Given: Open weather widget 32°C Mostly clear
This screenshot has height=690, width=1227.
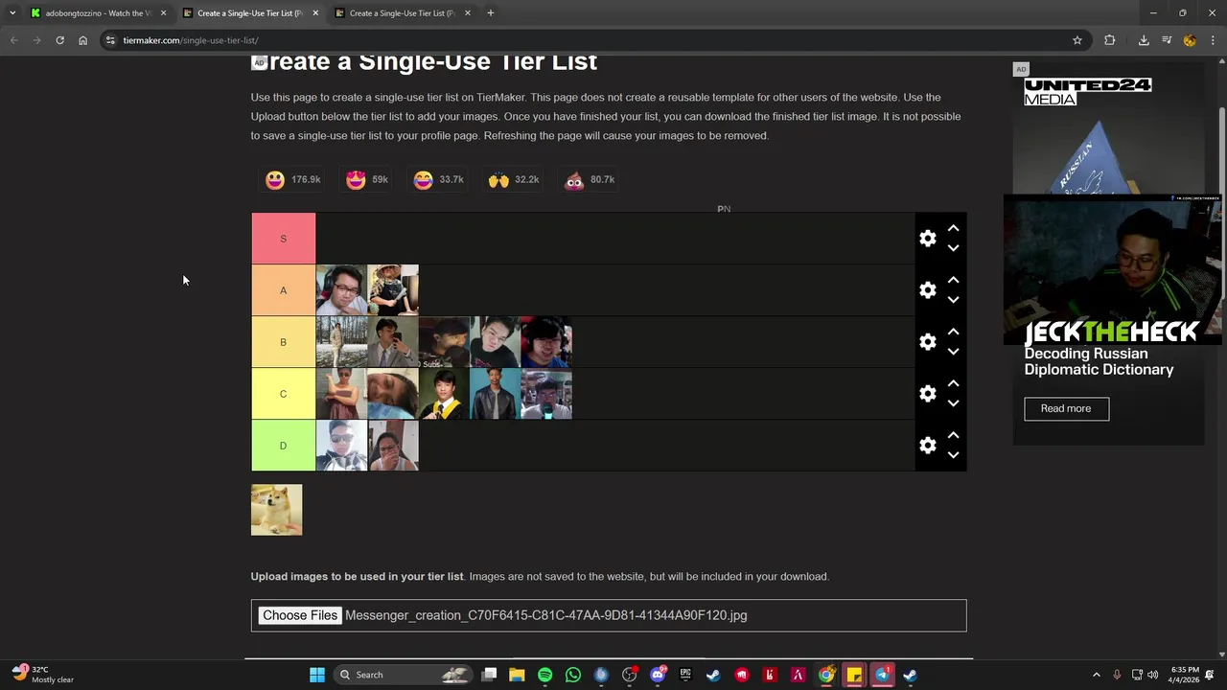Looking at the screenshot, I should (x=44, y=675).
